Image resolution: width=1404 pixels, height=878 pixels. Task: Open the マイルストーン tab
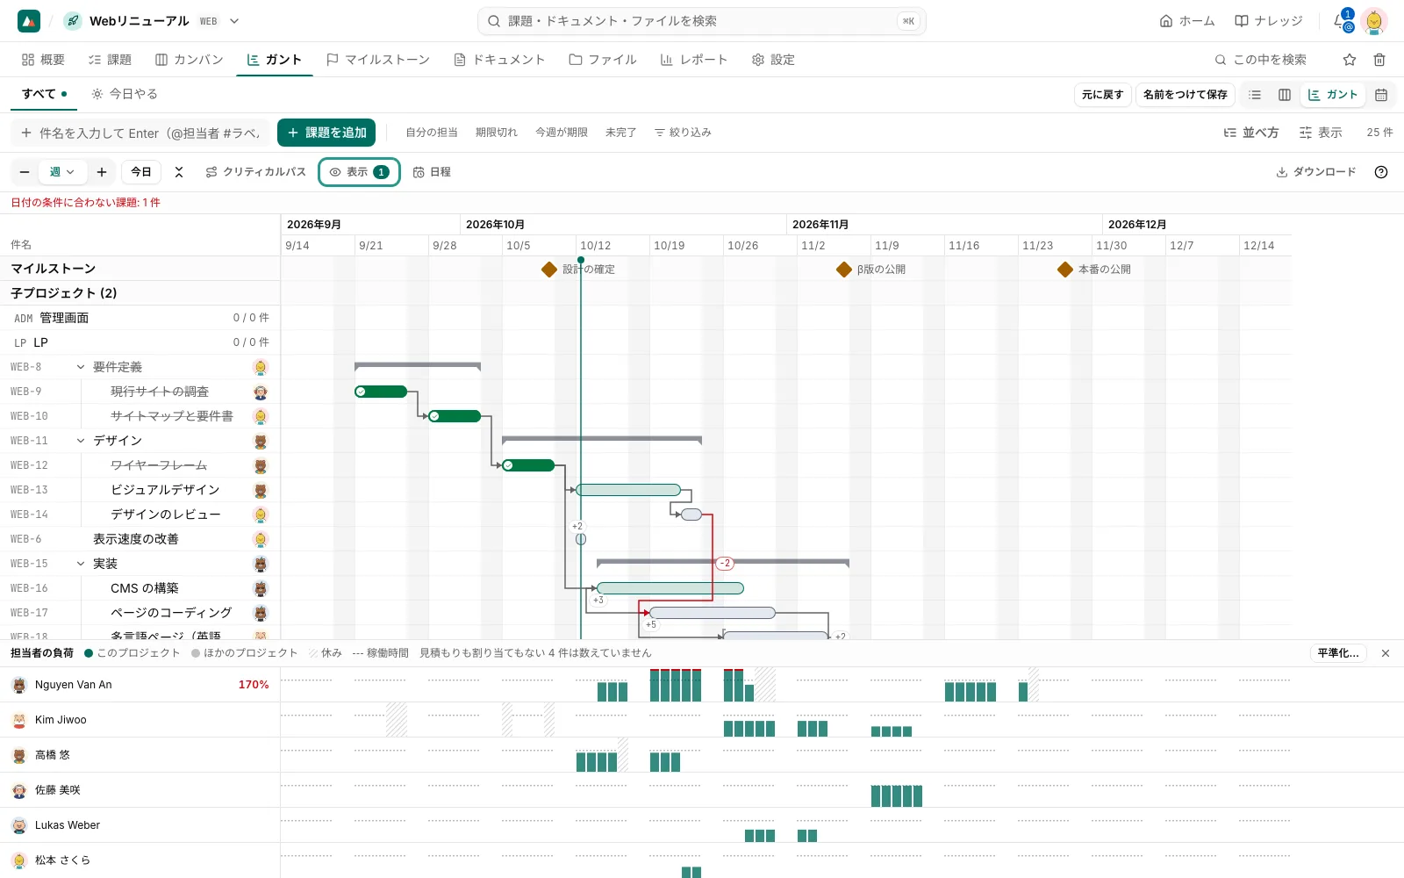[x=378, y=60]
